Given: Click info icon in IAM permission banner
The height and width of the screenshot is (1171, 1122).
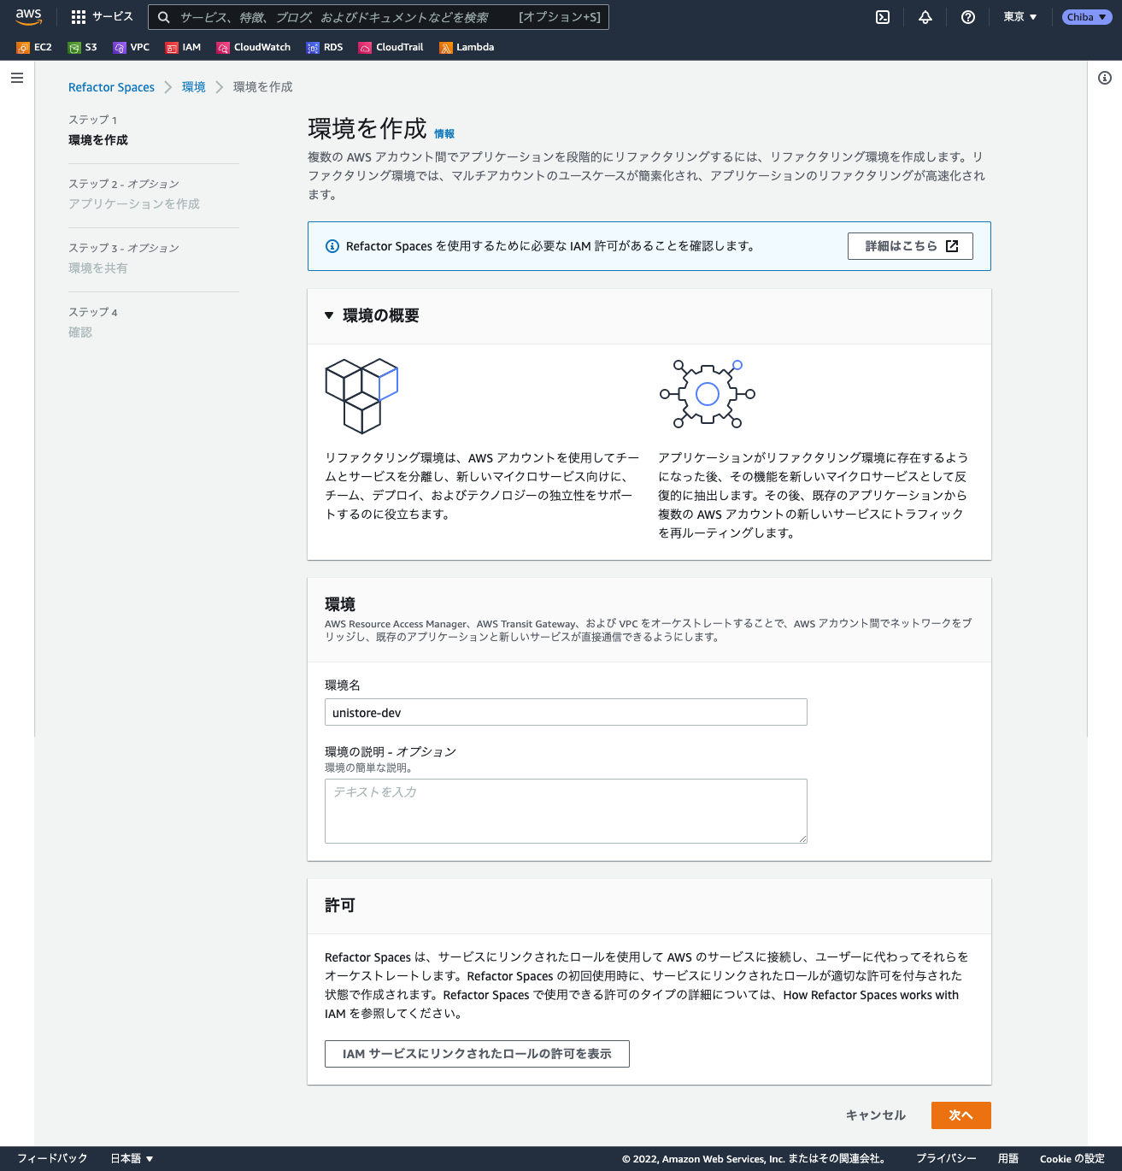Looking at the screenshot, I should point(332,246).
